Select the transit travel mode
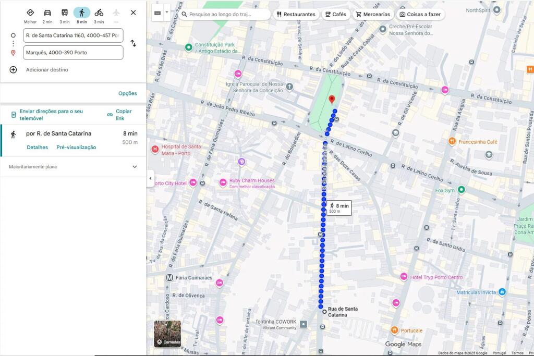This screenshot has height=356, width=534. click(65, 13)
